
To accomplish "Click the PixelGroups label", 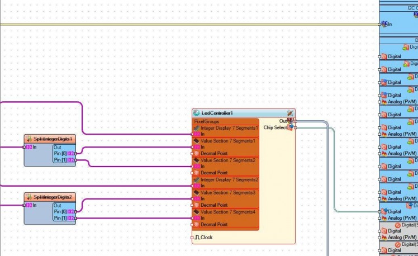I will [207, 122].
